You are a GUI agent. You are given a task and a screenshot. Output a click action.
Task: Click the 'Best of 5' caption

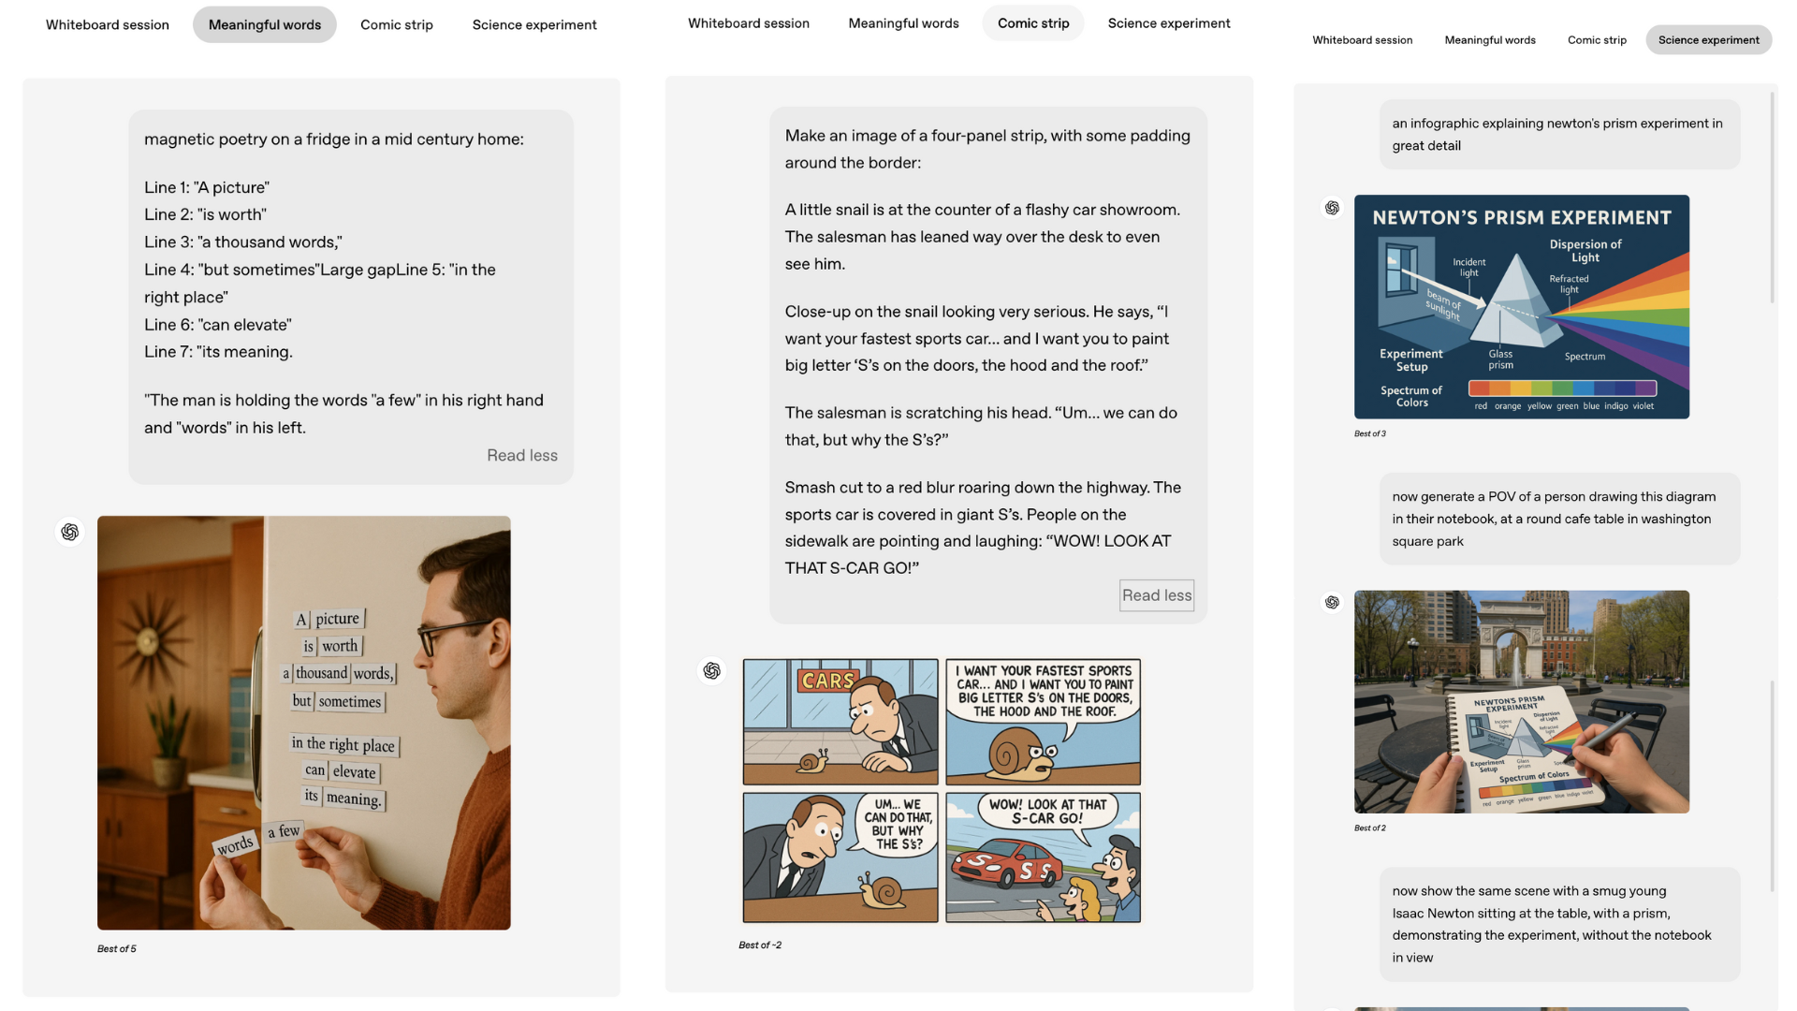[117, 948]
